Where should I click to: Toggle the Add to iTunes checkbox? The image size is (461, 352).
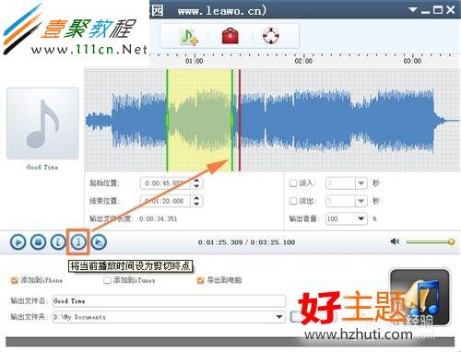pos(107,280)
